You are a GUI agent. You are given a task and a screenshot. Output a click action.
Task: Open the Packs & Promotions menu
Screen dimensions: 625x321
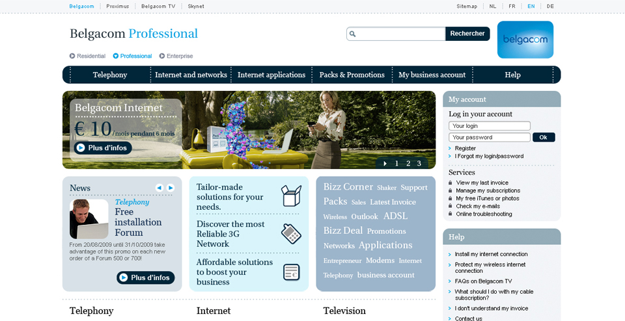coord(352,75)
